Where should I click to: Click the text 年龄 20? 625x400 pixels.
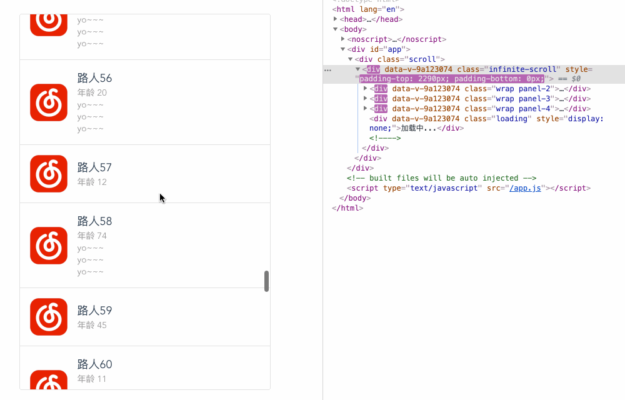(x=92, y=93)
